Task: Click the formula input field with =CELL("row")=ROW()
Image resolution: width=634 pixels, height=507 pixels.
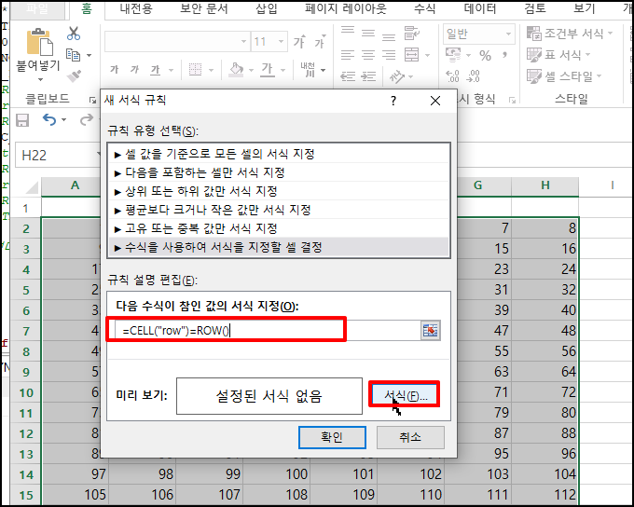Action: [267, 331]
